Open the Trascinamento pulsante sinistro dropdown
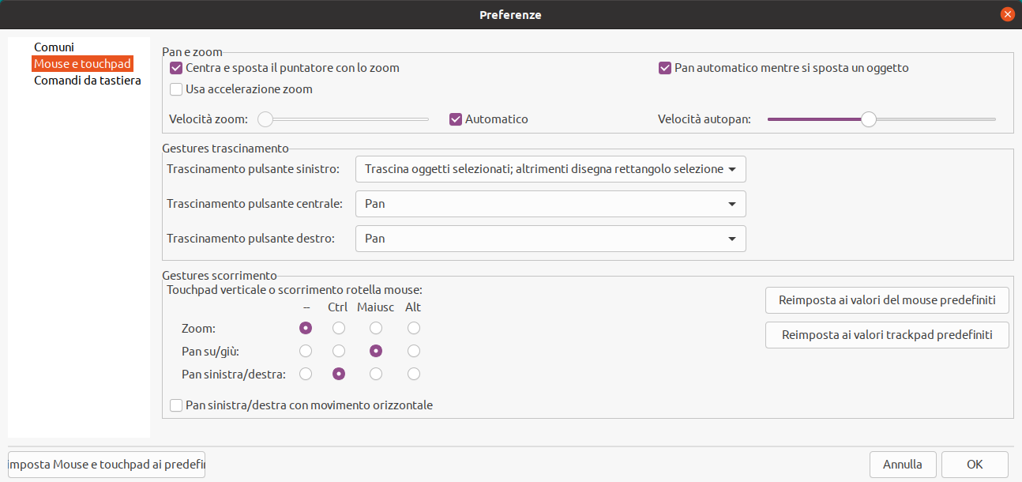Viewport: 1022px width, 482px height. 550,169
